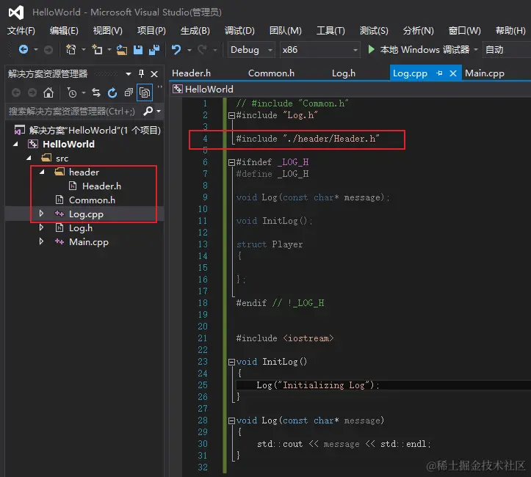Click Home icon in Solution Explorer toolbar

pos(48,92)
